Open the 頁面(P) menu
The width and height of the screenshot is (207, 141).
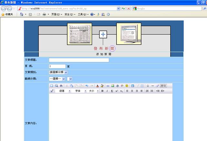pyautogui.click(x=57, y=14)
